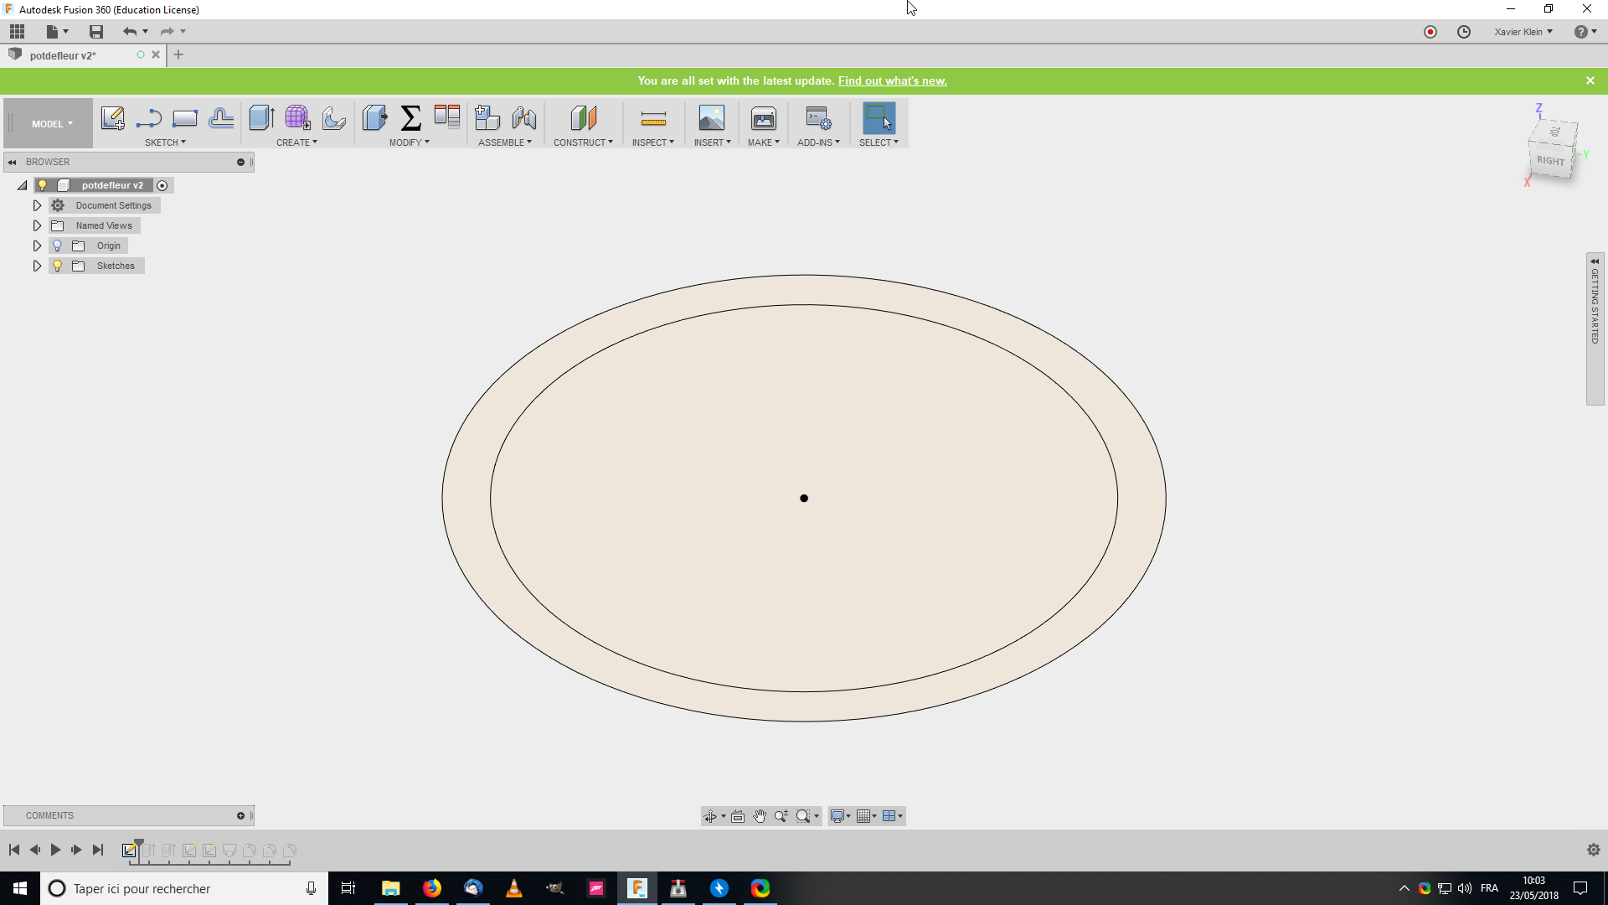Select the Orbit navigation tool
1608x905 pixels.
click(x=710, y=816)
